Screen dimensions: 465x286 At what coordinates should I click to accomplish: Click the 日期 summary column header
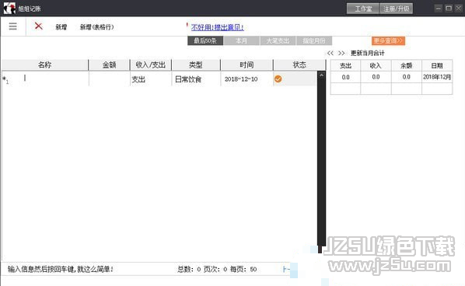coord(437,65)
